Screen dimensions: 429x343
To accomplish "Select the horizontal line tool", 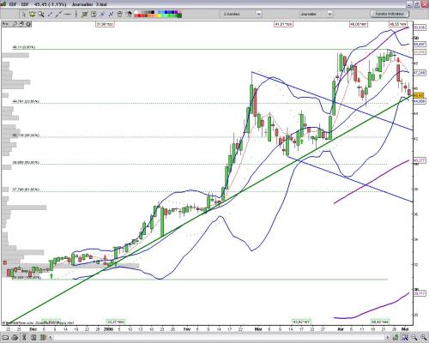I will [x=67, y=15].
